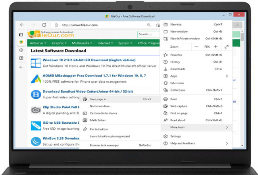The height and width of the screenshot is (175, 258).
Task: Click the browser back arrow
Action: click(x=23, y=25)
